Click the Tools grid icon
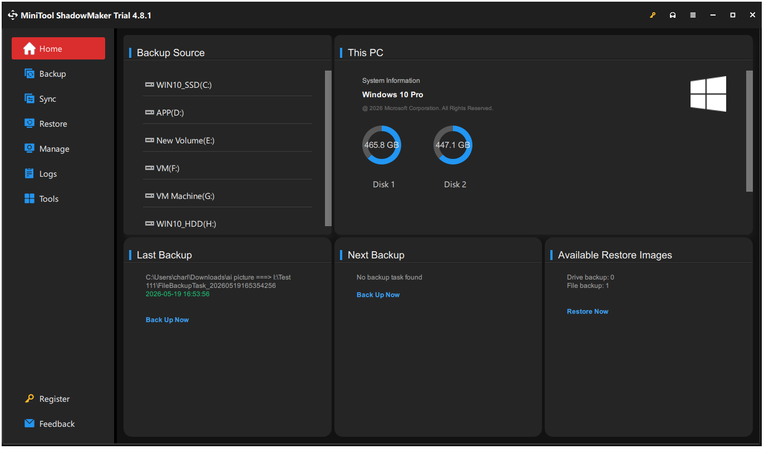This screenshot has width=764, height=449. pos(29,198)
